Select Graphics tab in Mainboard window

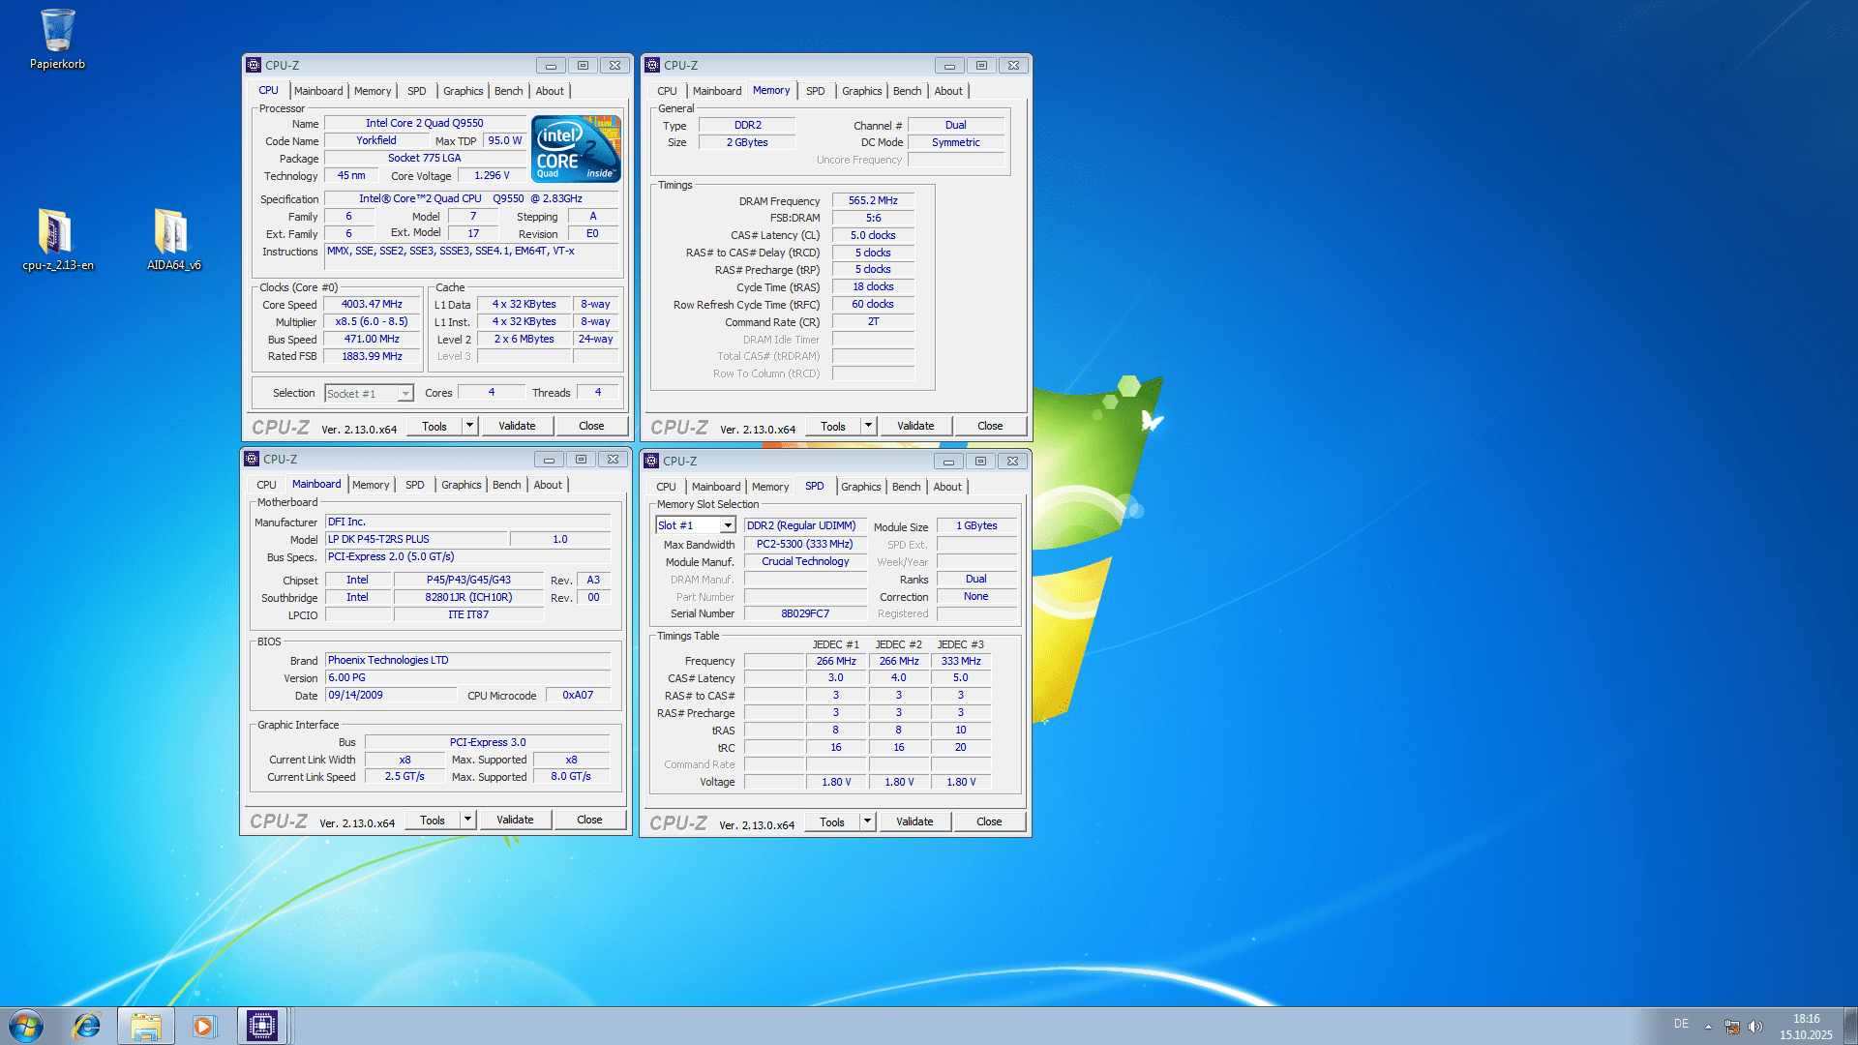[x=461, y=485]
